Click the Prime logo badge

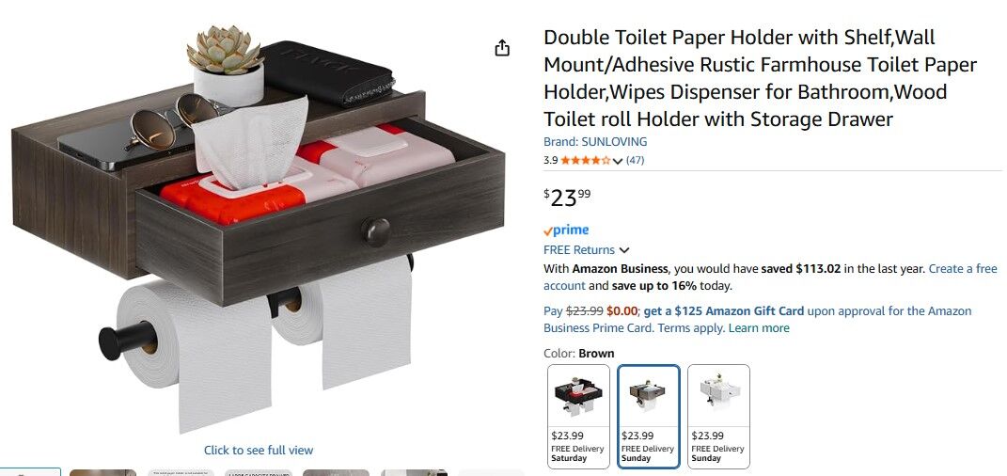[x=566, y=230]
